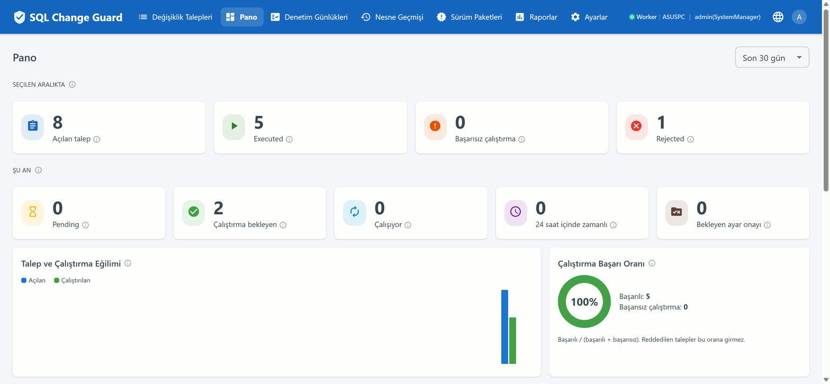Click info icon beside Çalıştırma Başarı Oranı
Viewport: 830px width, 384px height.
coord(652,263)
